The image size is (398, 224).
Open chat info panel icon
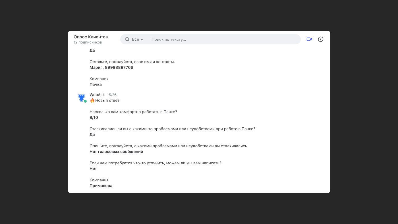(321, 39)
